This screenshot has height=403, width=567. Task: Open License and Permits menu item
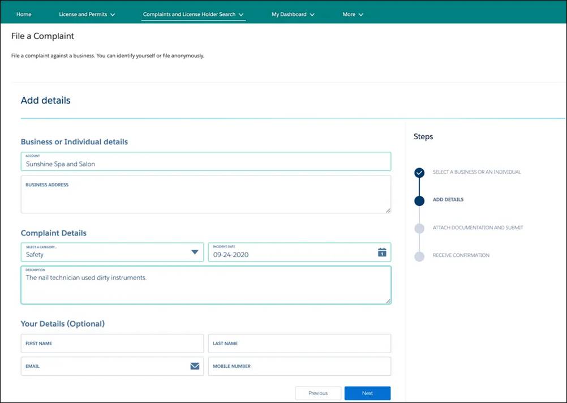pos(83,14)
